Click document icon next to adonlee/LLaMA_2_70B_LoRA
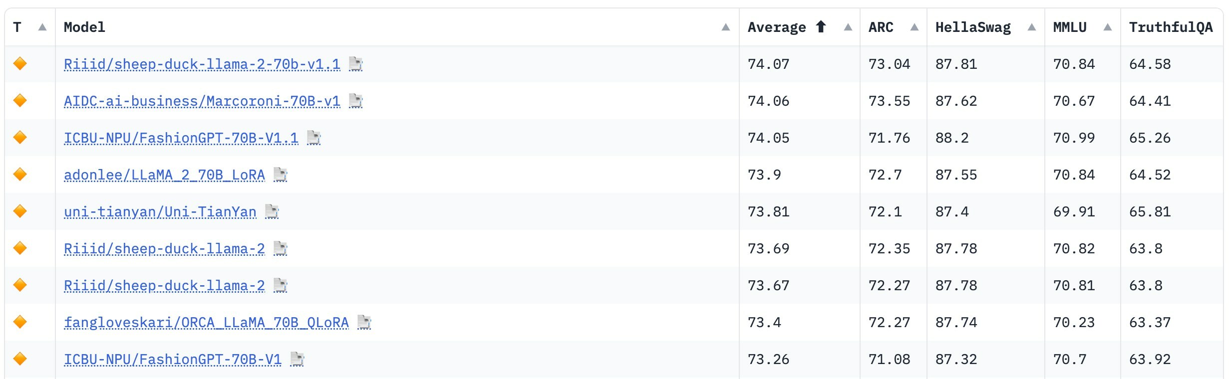Screen dimensions: 1229x379 coord(280,175)
